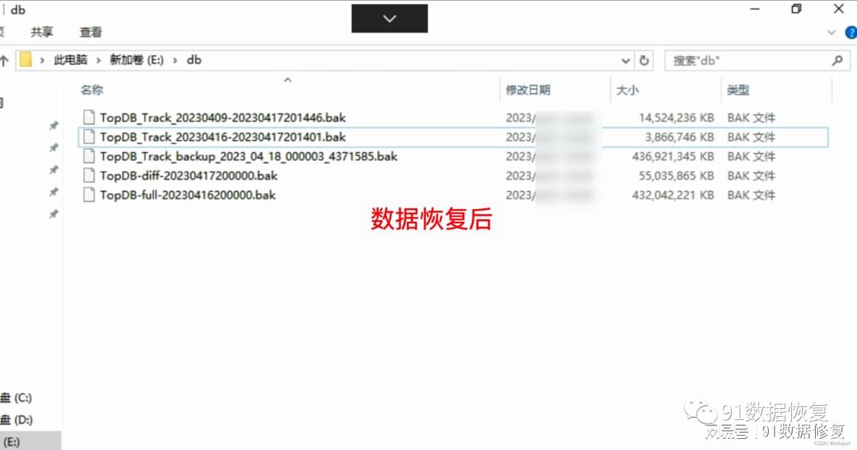Open the 共享 ribbon tab
Screen dimensions: 857x450
(42, 32)
